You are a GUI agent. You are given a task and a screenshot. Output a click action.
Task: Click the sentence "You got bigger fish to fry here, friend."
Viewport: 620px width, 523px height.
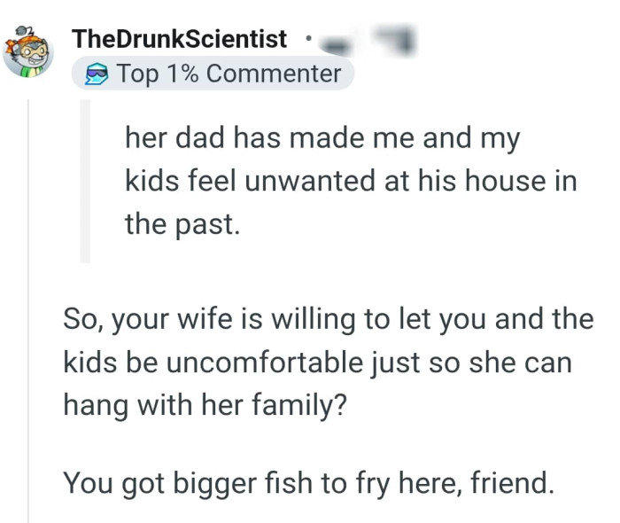(308, 483)
